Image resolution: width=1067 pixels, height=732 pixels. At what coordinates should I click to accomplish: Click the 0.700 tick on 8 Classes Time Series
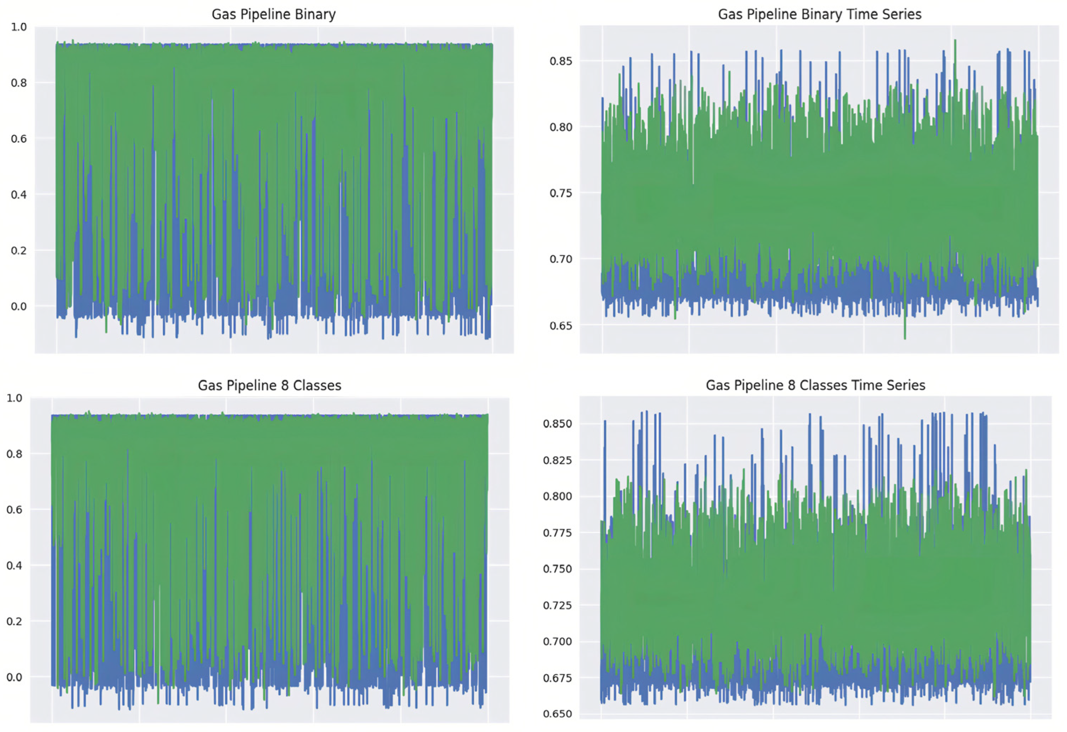[x=557, y=642]
